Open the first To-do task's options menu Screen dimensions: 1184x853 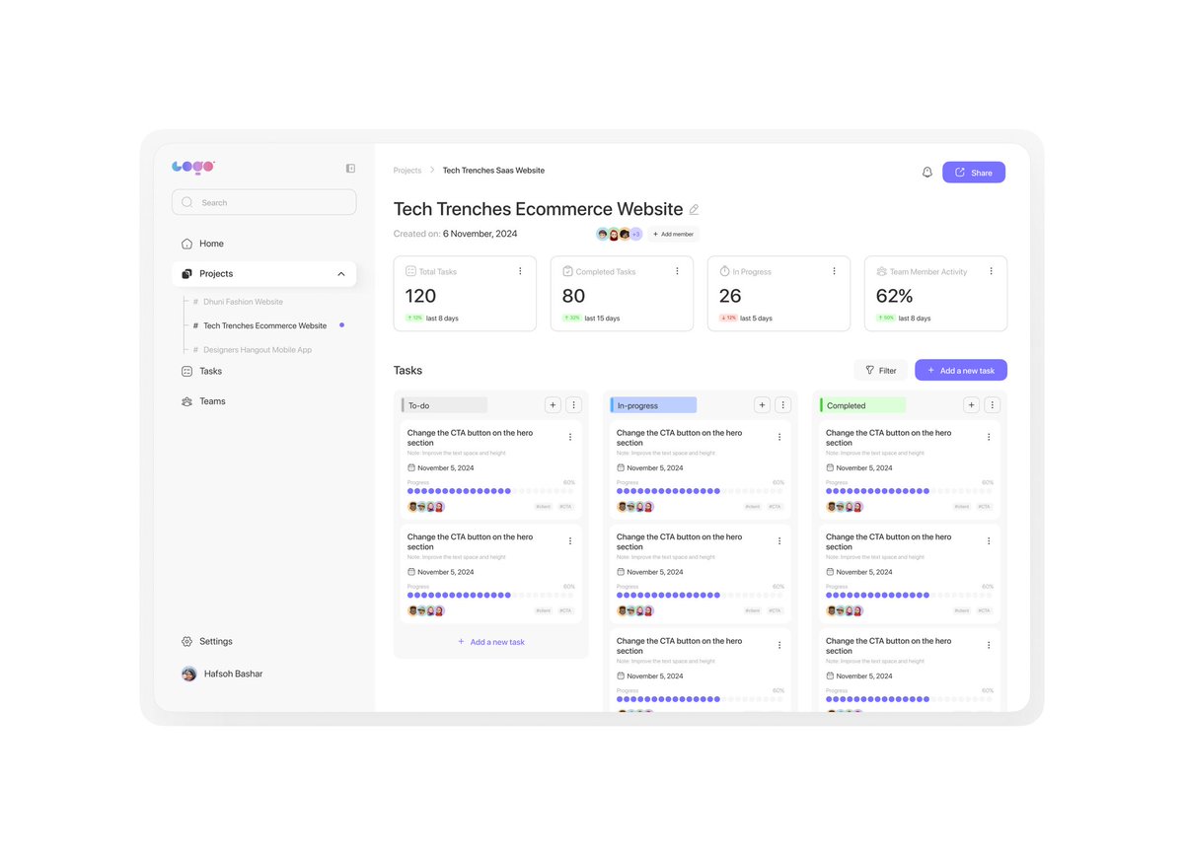(570, 437)
